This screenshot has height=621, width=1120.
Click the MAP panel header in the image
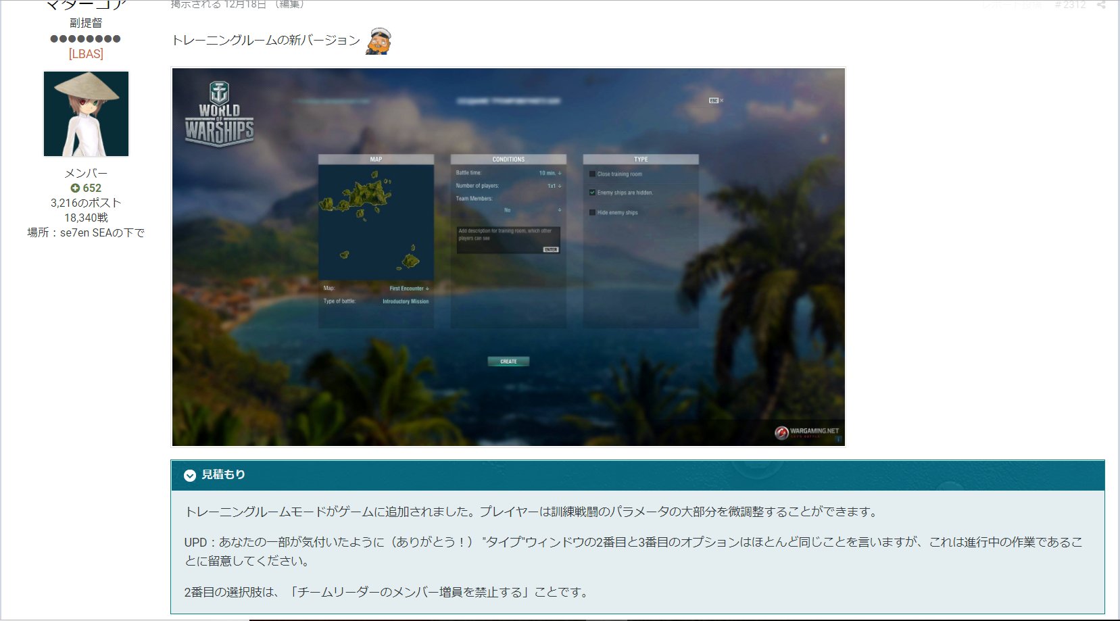click(376, 159)
